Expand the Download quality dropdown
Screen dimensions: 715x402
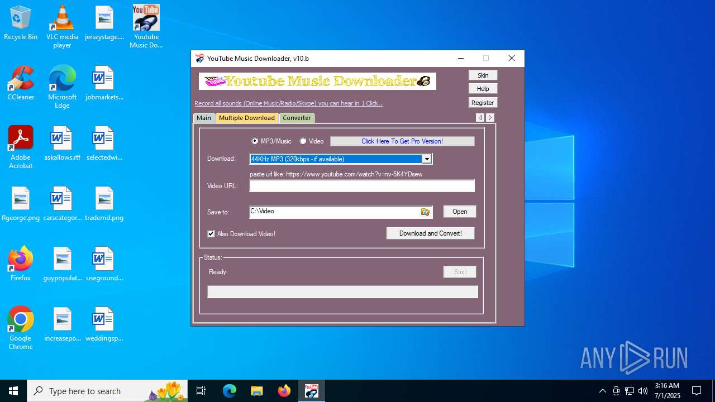tap(427, 159)
